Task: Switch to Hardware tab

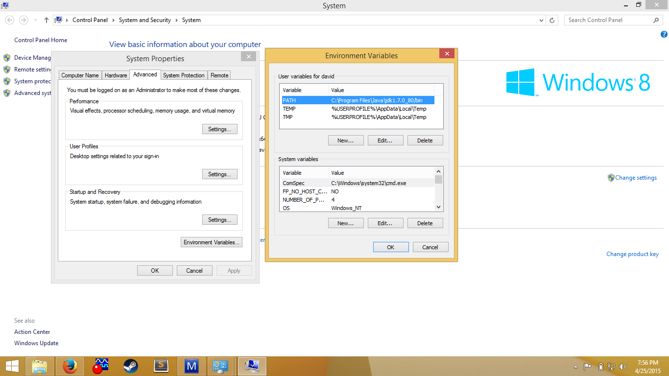Action: [116, 75]
